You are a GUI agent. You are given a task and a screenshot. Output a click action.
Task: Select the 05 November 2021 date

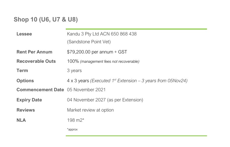coord(86,89)
